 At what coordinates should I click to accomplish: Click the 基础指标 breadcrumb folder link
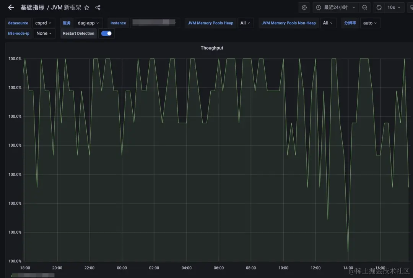pos(33,7)
